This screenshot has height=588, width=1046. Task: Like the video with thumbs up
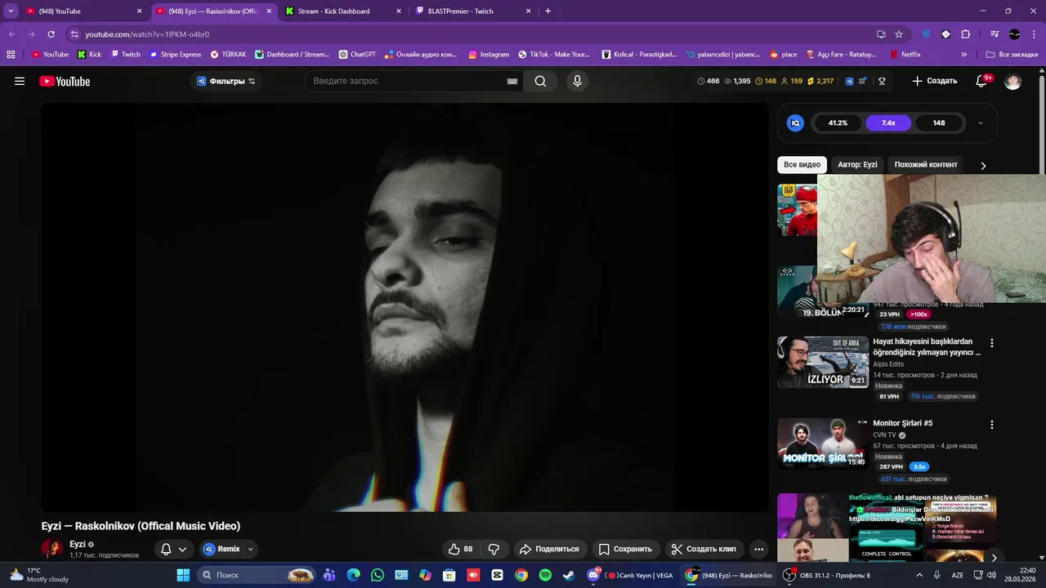461,549
